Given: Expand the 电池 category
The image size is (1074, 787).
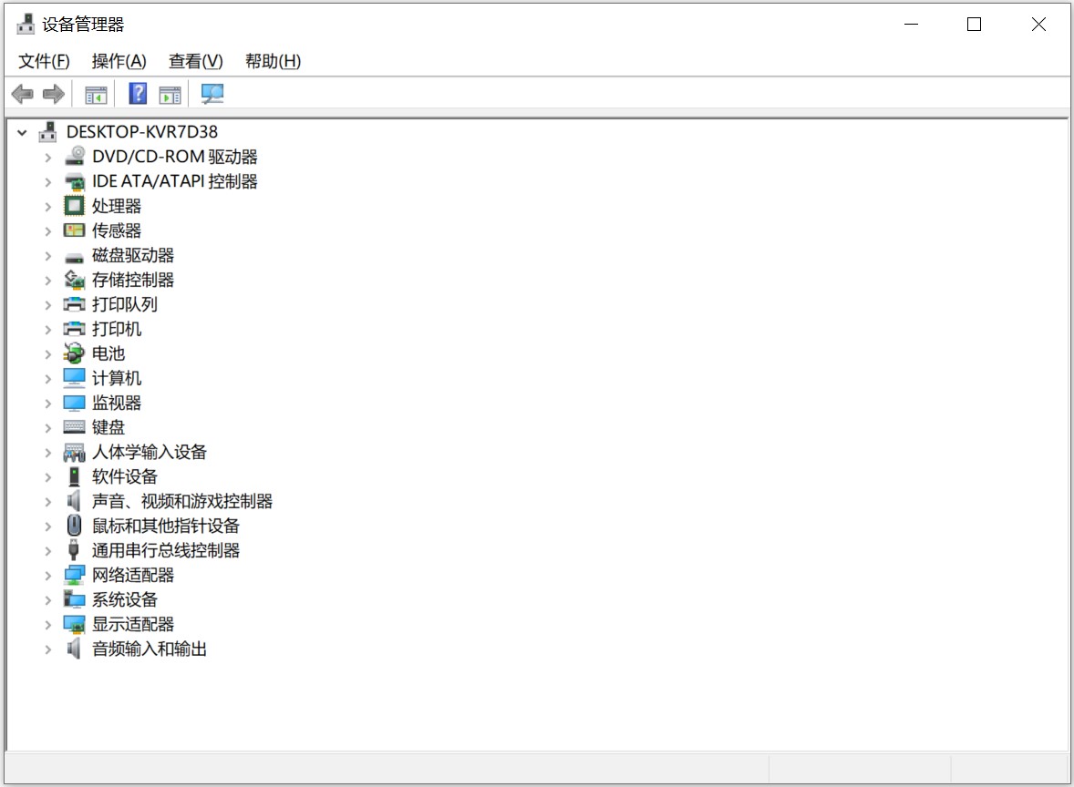Looking at the screenshot, I should [x=48, y=354].
